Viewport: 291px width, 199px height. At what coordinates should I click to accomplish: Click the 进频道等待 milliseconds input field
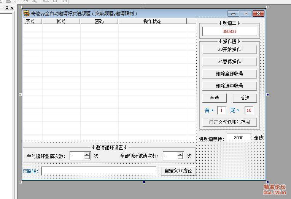tap(239, 138)
